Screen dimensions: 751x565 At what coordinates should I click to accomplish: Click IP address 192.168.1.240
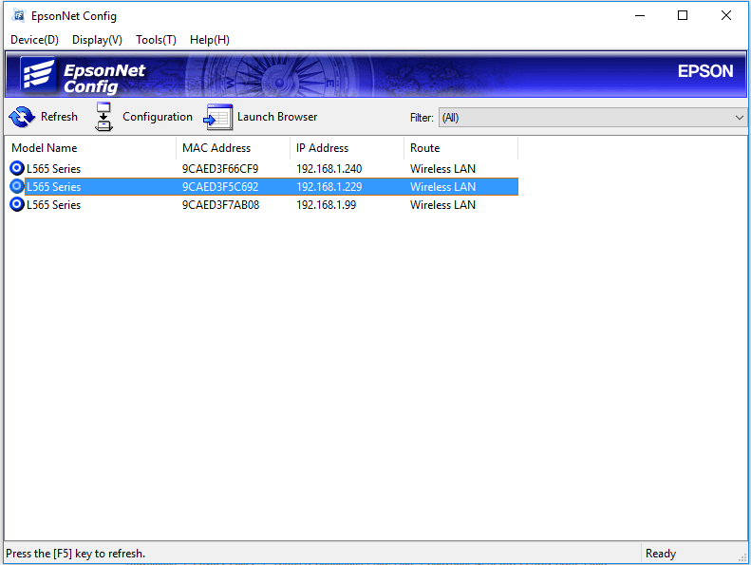tap(329, 169)
